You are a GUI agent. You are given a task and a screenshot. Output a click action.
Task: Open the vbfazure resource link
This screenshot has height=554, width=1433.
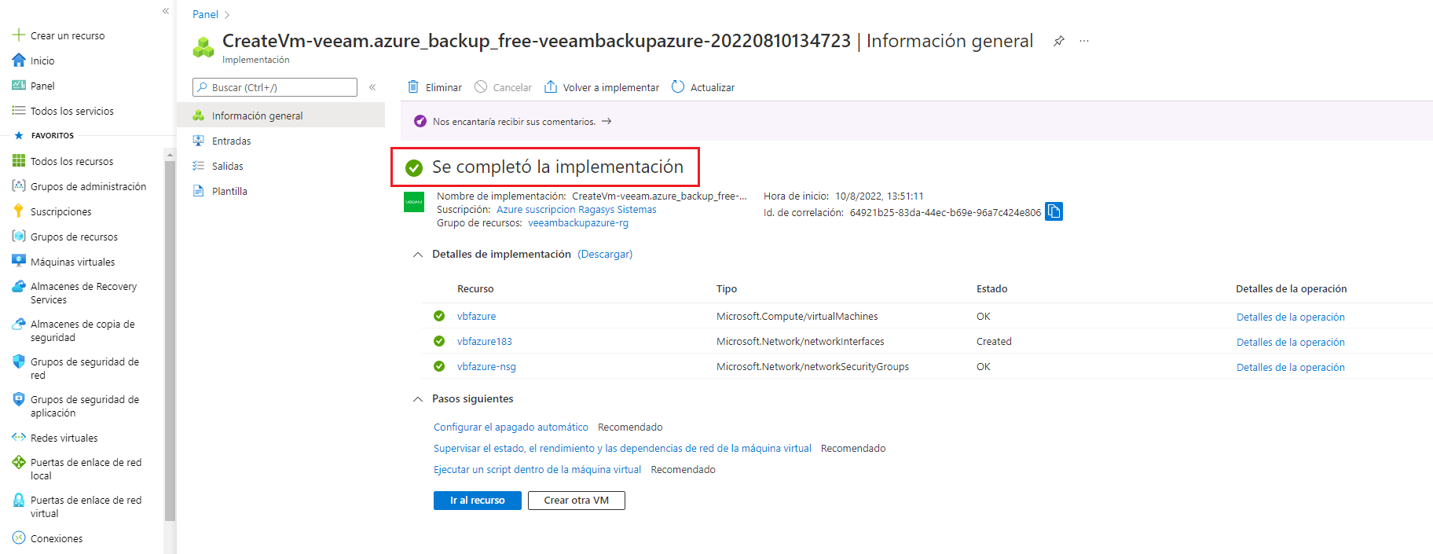coord(476,316)
